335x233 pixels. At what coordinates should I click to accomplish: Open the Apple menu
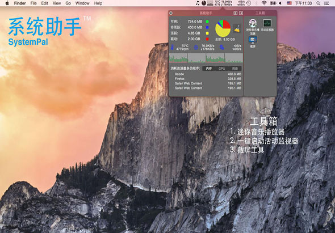pos(7,3)
